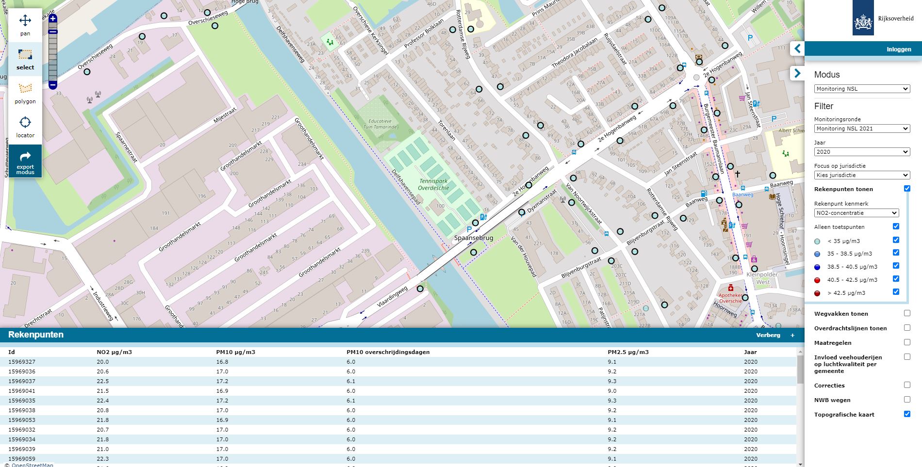Screen dimensions: 922x467
Task: Click the rekenpunt marker on Vlaardingweg
Action: point(420,289)
